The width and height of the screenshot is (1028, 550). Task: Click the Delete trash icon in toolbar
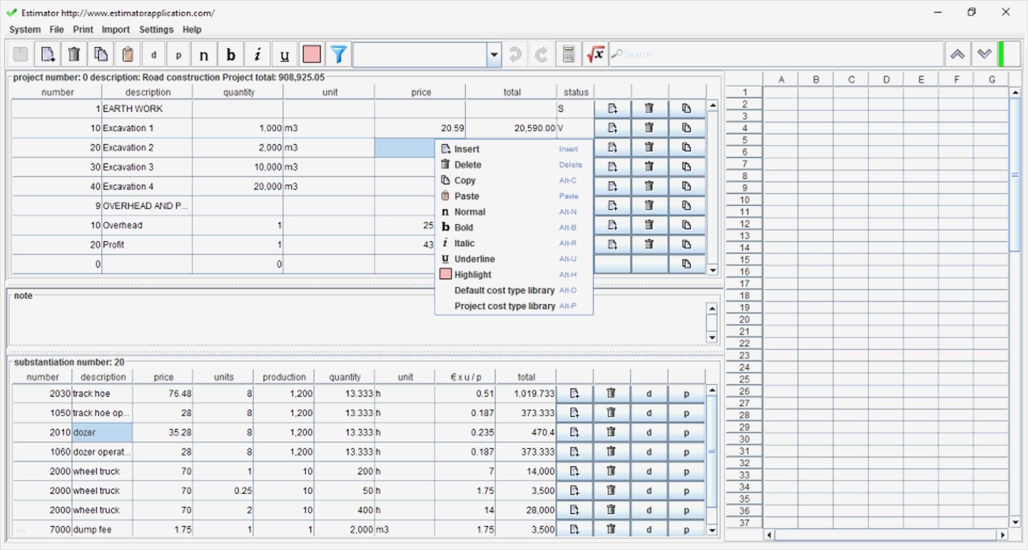tap(73, 54)
